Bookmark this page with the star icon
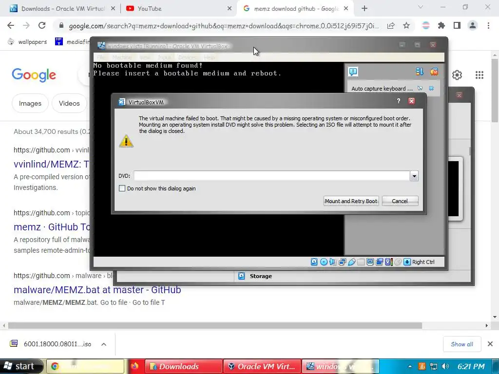The width and height of the screenshot is (499, 374). 406,25
